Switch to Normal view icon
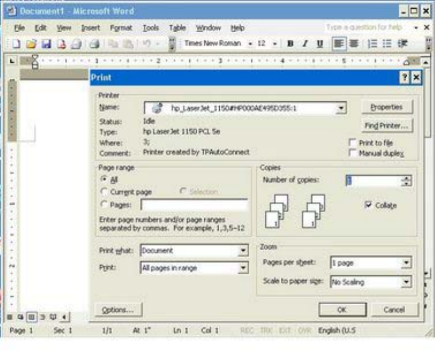Viewport: 435px width, 356px height. (10, 317)
